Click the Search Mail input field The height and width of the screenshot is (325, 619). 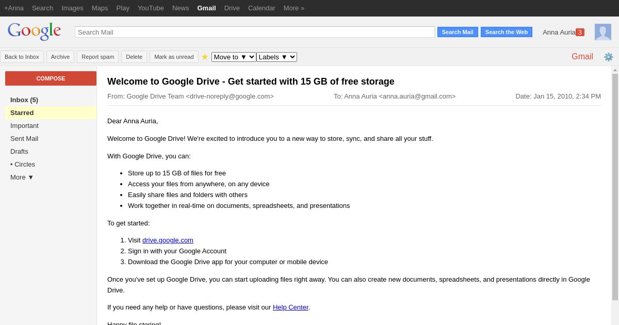coord(255,32)
